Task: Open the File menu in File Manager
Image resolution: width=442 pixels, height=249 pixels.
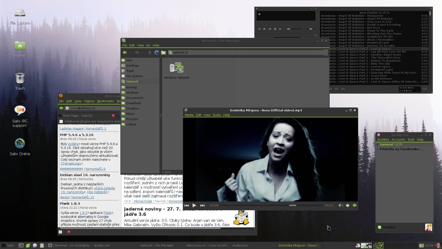Action: (125, 45)
